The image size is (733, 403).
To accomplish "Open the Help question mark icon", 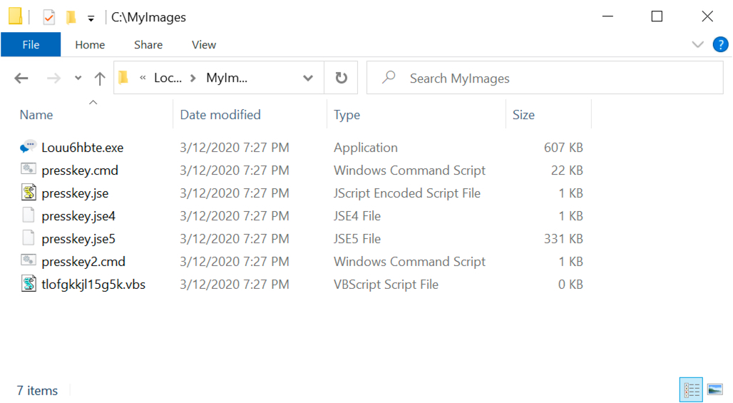I will [x=720, y=44].
